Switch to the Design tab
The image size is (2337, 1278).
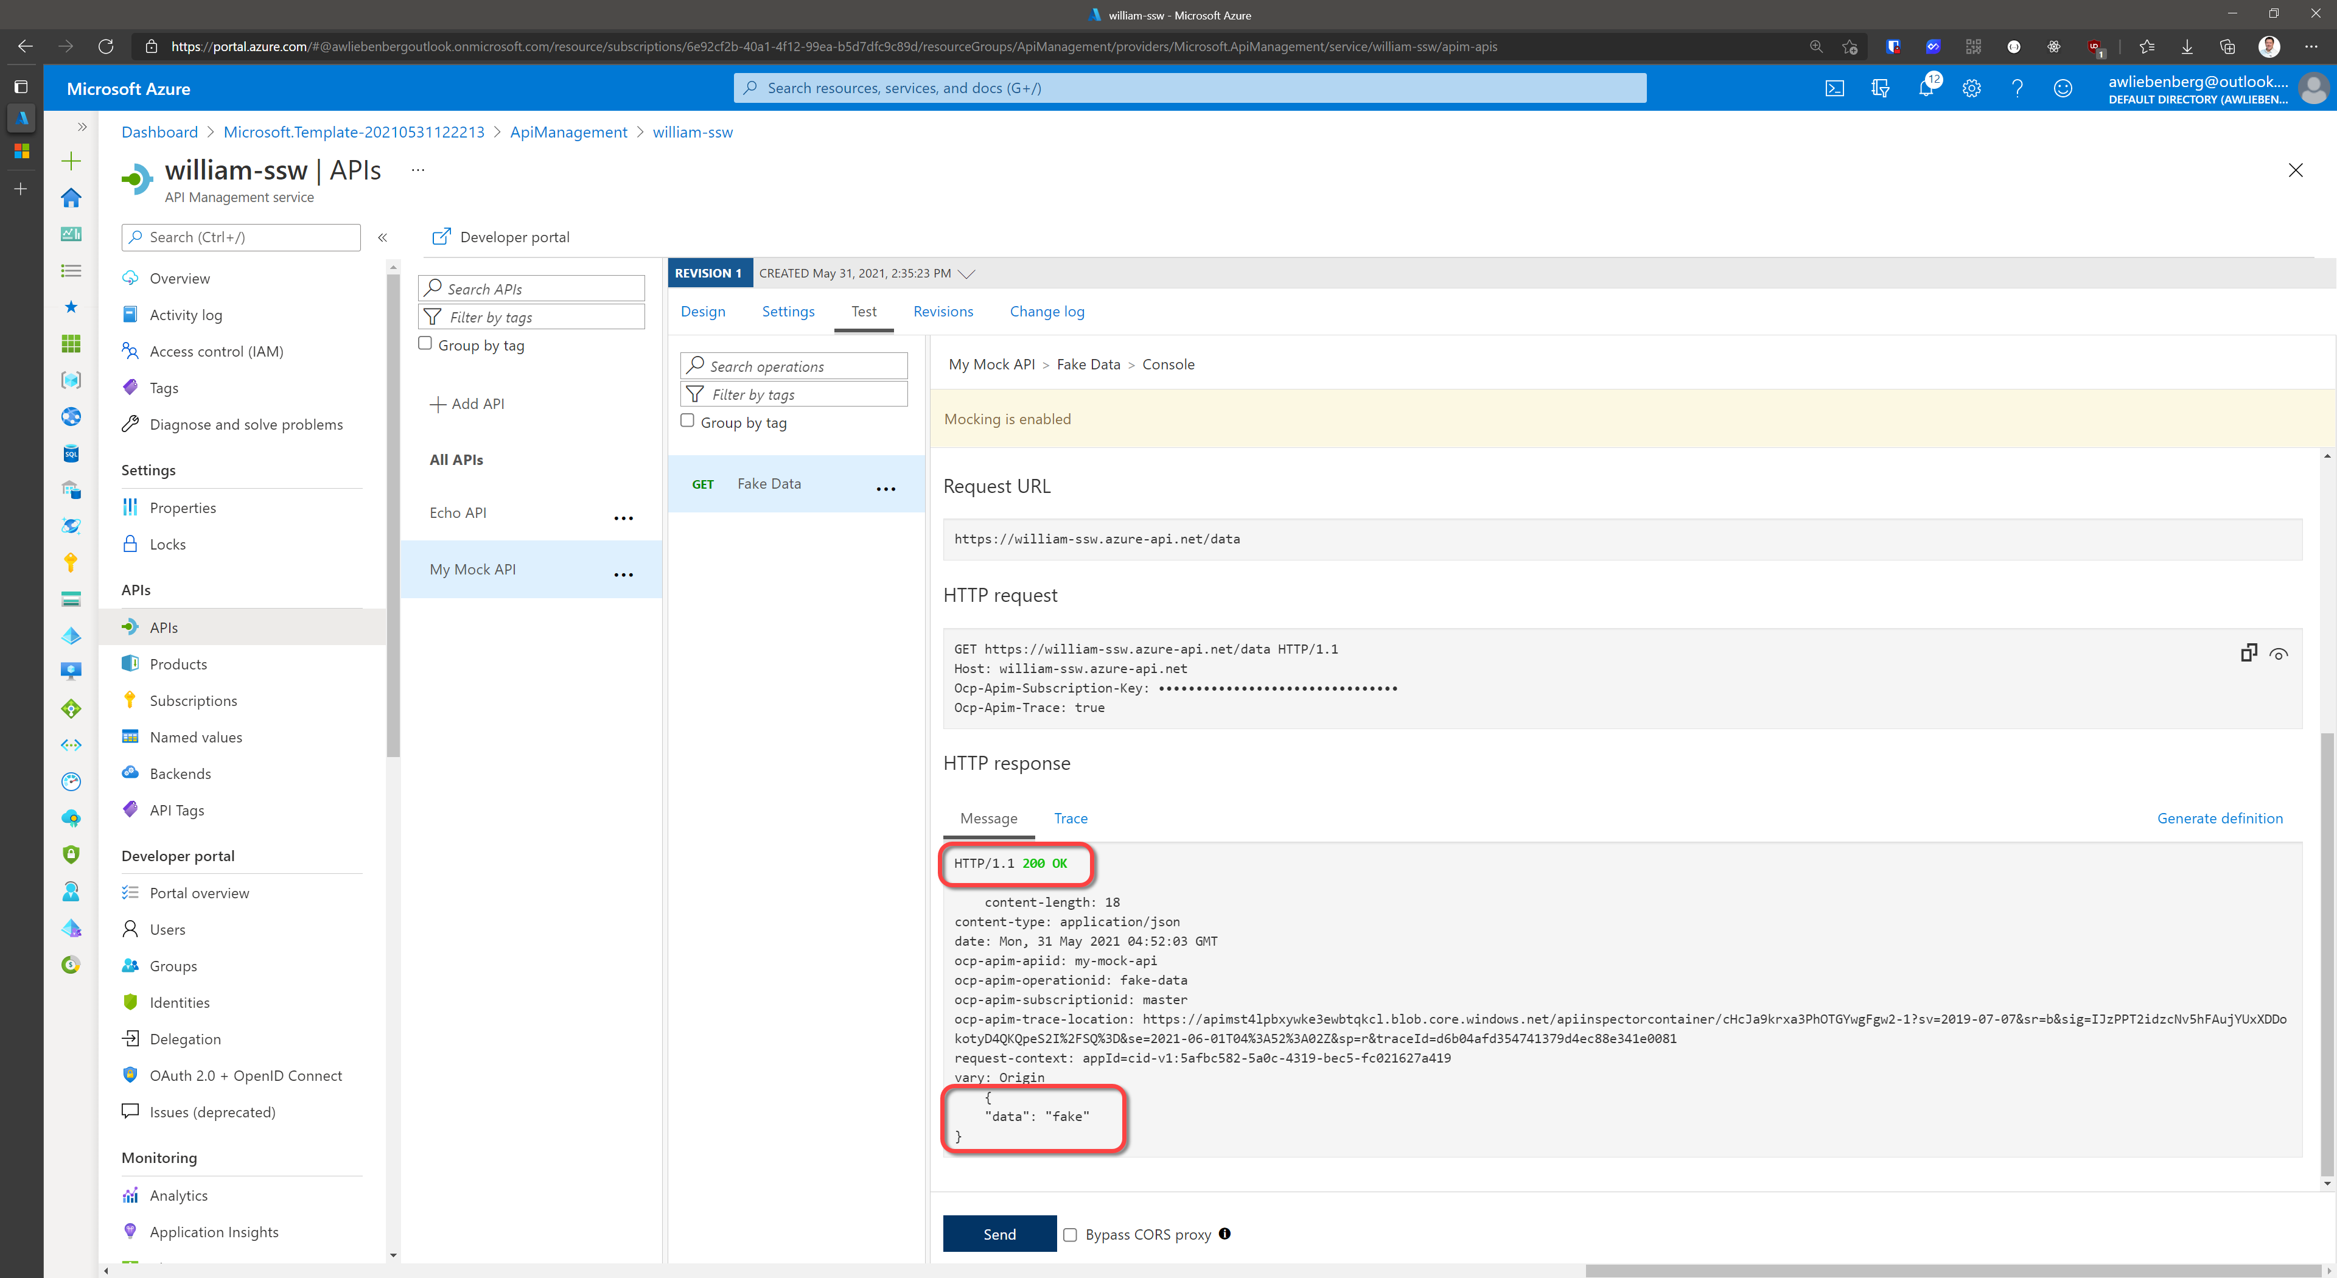tap(703, 311)
